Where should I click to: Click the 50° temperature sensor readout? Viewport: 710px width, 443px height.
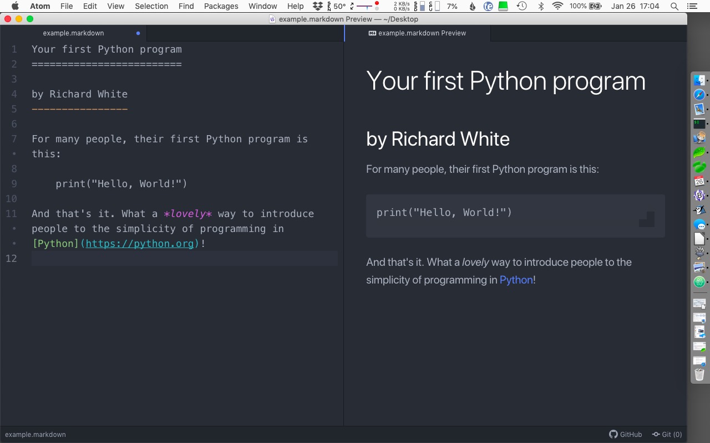[x=336, y=6]
